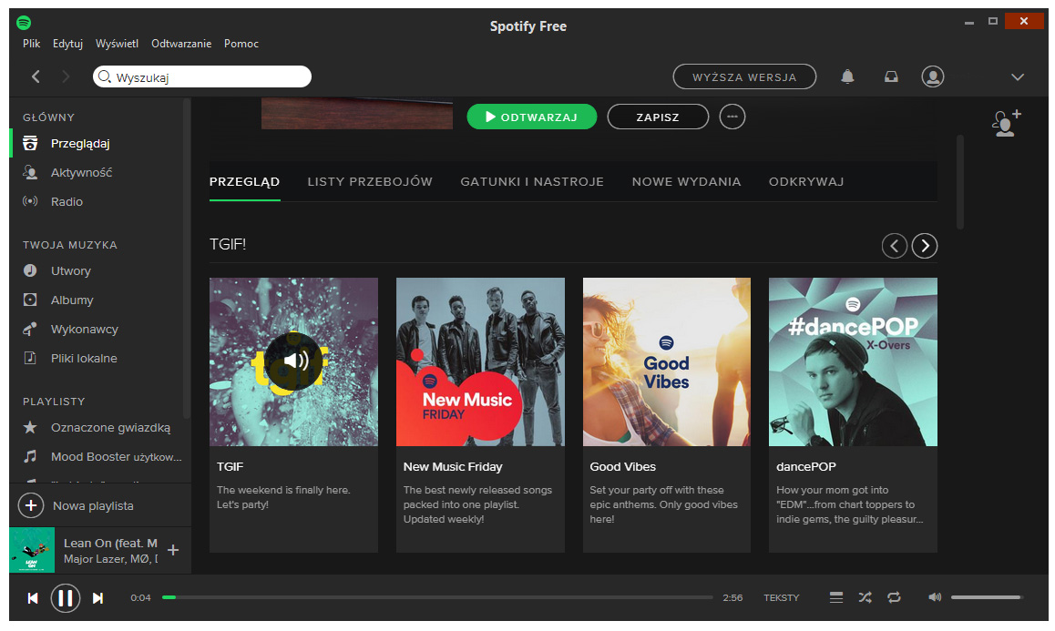Toggle repeat playback mode
Viewport: 1055px width, 631px height.
[894, 597]
